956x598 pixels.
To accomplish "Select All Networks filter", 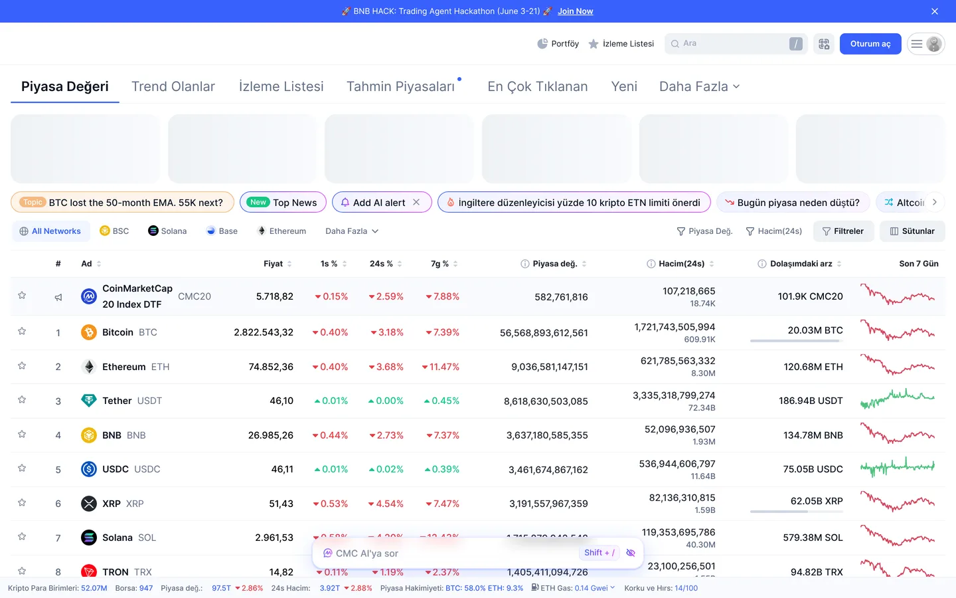I will point(50,231).
